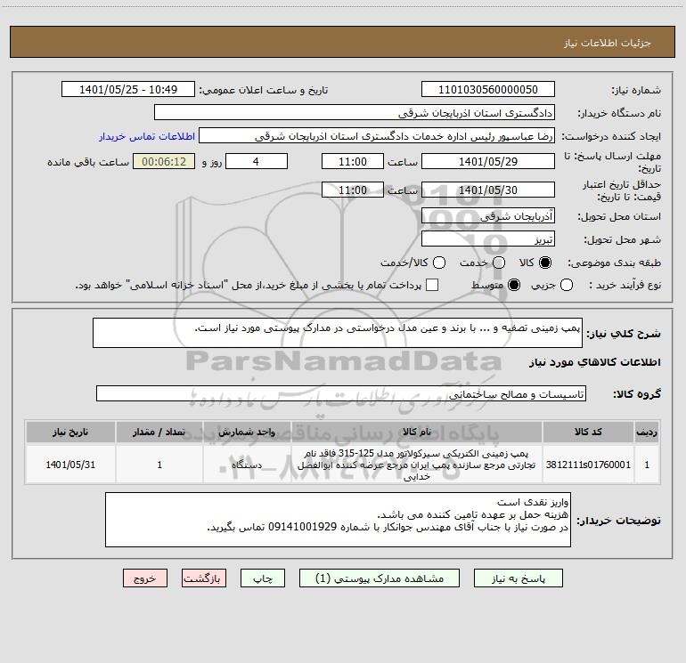Image resolution: width=686 pixels, height=663 pixels.
Task: Click the pump product name cell
Action: pyautogui.click(x=417, y=465)
